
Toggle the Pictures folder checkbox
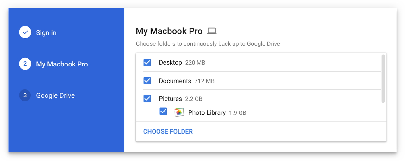point(147,99)
